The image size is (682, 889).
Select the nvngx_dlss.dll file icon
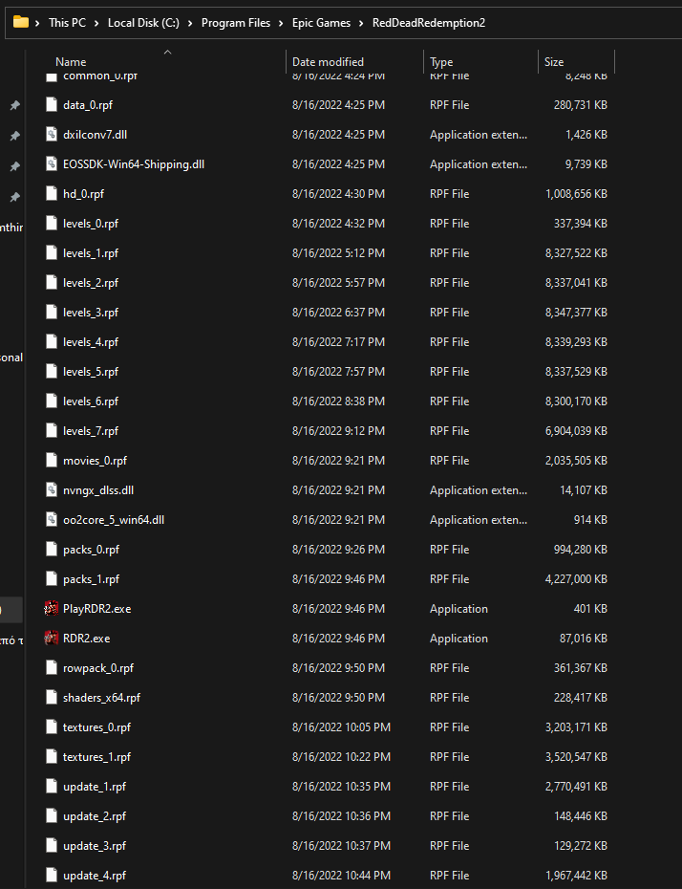pos(52,489)
